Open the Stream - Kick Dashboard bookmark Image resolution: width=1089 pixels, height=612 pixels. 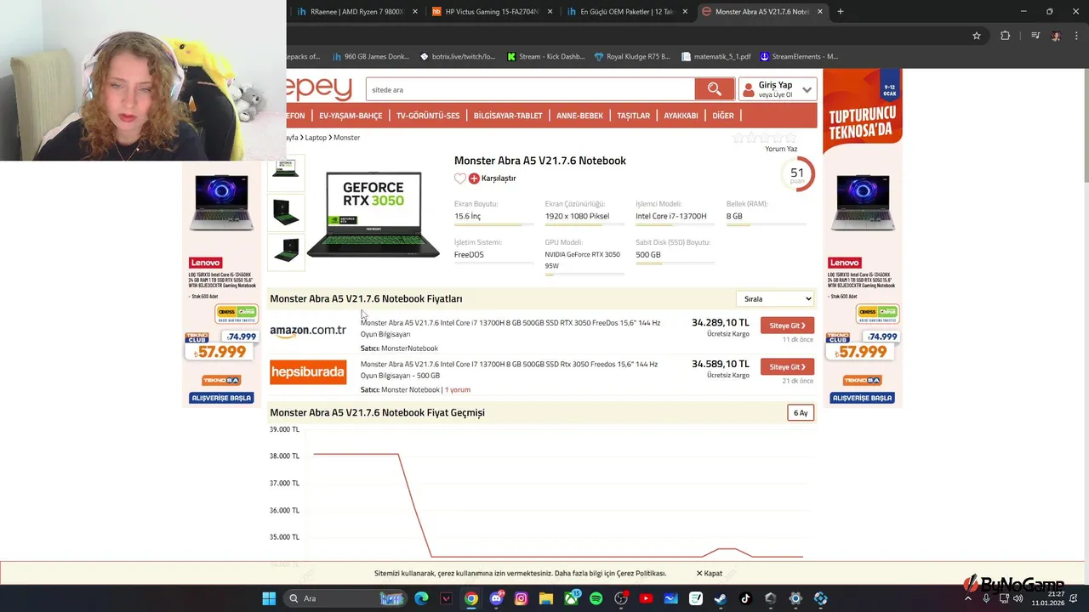tap(545, 57)
